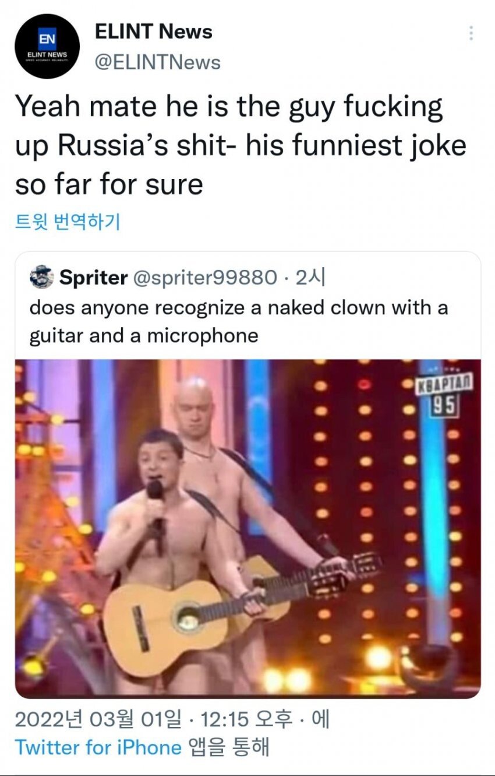495x776 pixels.
Task: Open the ELINT News profile avatar
Action: [47, 46]
